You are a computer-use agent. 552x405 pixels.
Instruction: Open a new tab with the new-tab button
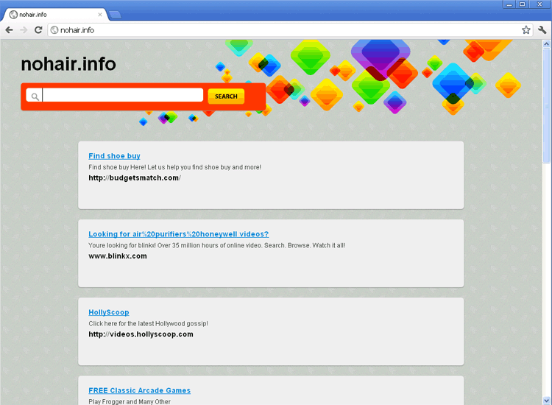point(116,15)
